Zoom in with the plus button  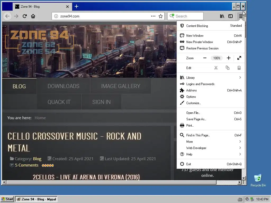tap(228, 58)
